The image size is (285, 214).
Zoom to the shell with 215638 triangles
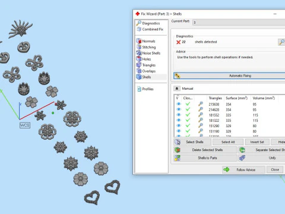[201, 104]
